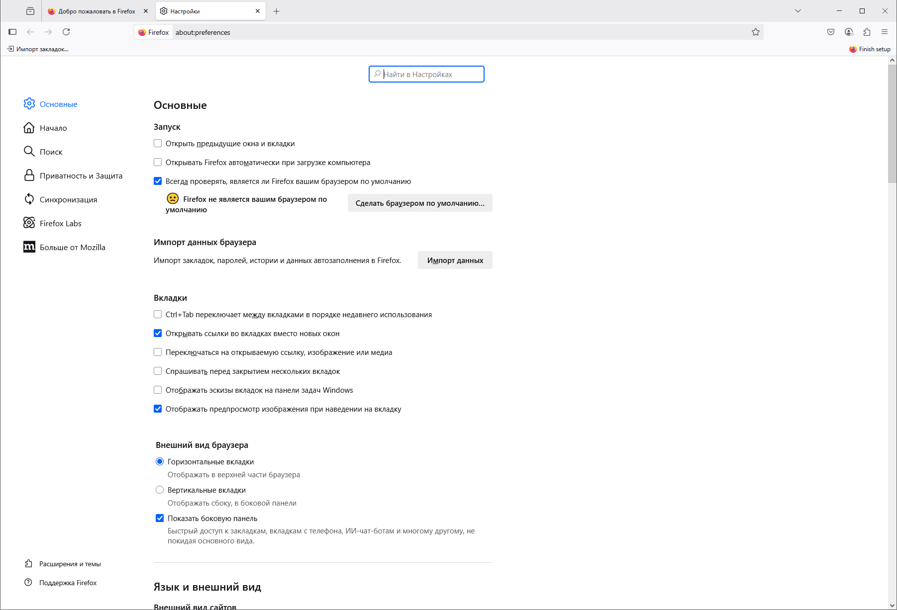Enable Открыть предыдущие окна и вкладки
Screen dimensions: 897x610
(158, 143)
